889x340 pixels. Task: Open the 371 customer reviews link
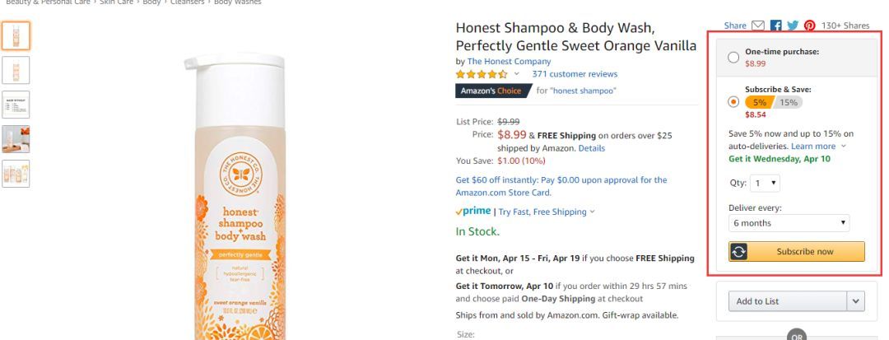(x=574, y=74)
